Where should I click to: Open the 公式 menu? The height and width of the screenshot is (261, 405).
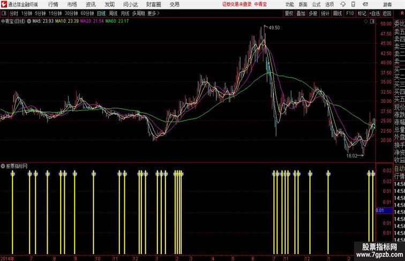click(x=316, y=4)
